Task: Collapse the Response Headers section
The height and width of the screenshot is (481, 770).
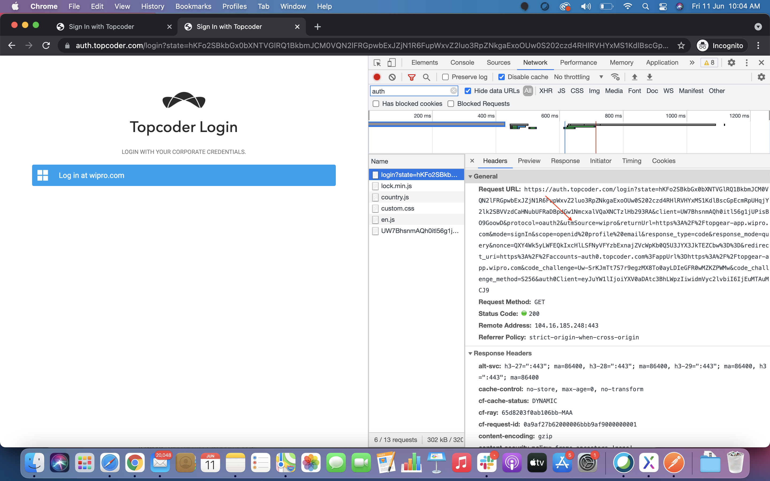Action: (471, 353)
